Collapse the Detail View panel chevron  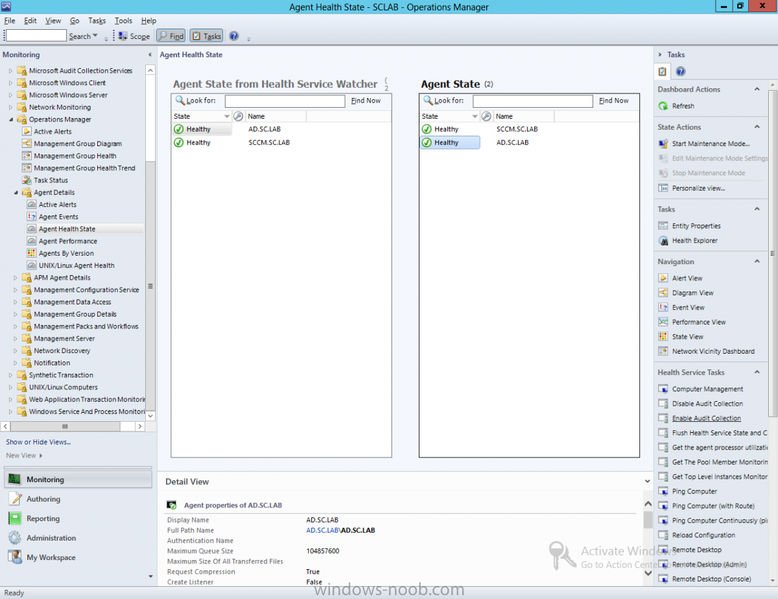[x=647, y=482]
